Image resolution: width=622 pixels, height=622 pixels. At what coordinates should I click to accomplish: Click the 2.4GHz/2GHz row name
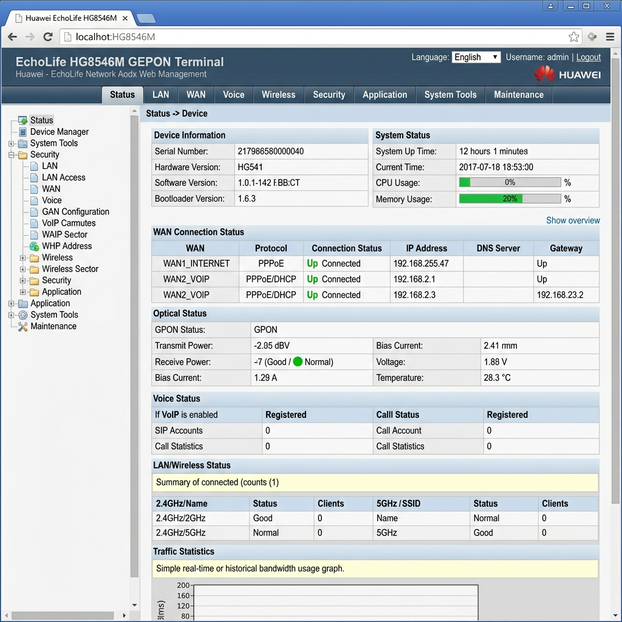180,519
